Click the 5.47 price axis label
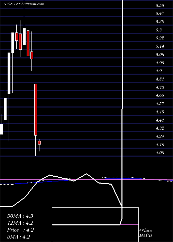 pyautogui.click(x=160, y=13)
